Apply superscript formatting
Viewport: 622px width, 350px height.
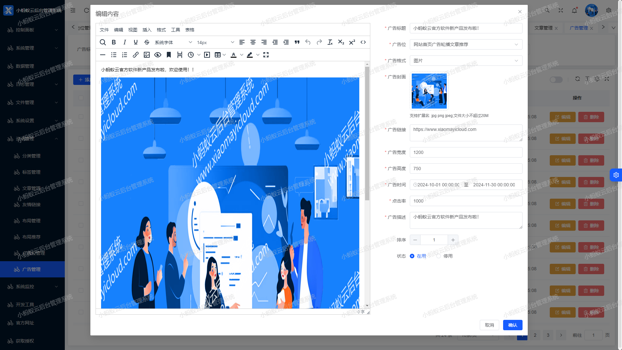click(x=352, y=42)
